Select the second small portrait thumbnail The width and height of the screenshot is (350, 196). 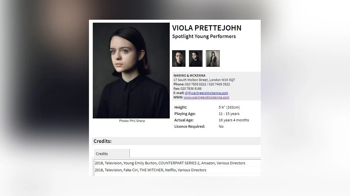196,58
